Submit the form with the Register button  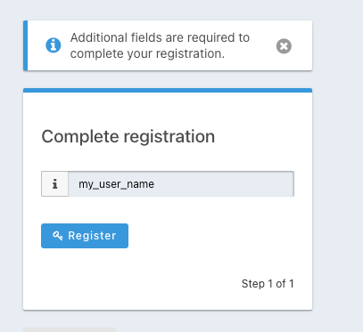click(x=85, y=236)
